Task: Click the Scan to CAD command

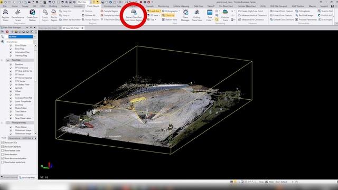Action: [325, 11]
